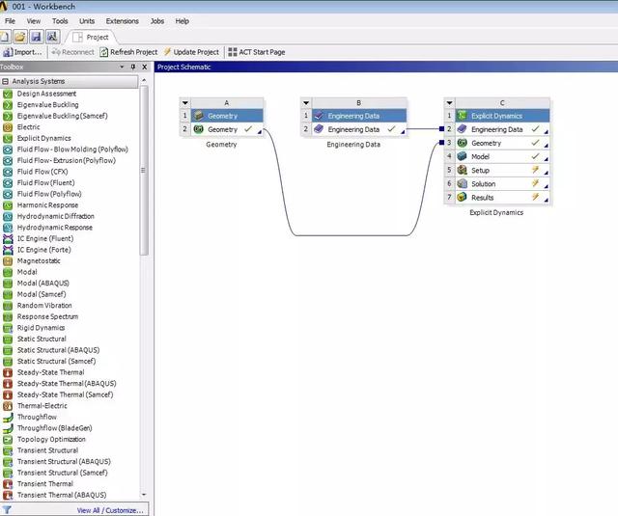Select the Solution cell in system C

(x=502, y=184)
